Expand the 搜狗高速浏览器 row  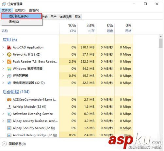tap(3, 83)
